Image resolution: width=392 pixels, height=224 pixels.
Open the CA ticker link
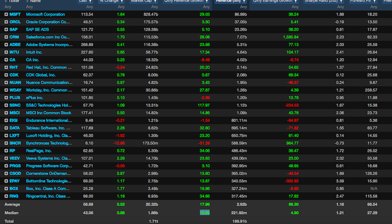click(x=12, y=60)
